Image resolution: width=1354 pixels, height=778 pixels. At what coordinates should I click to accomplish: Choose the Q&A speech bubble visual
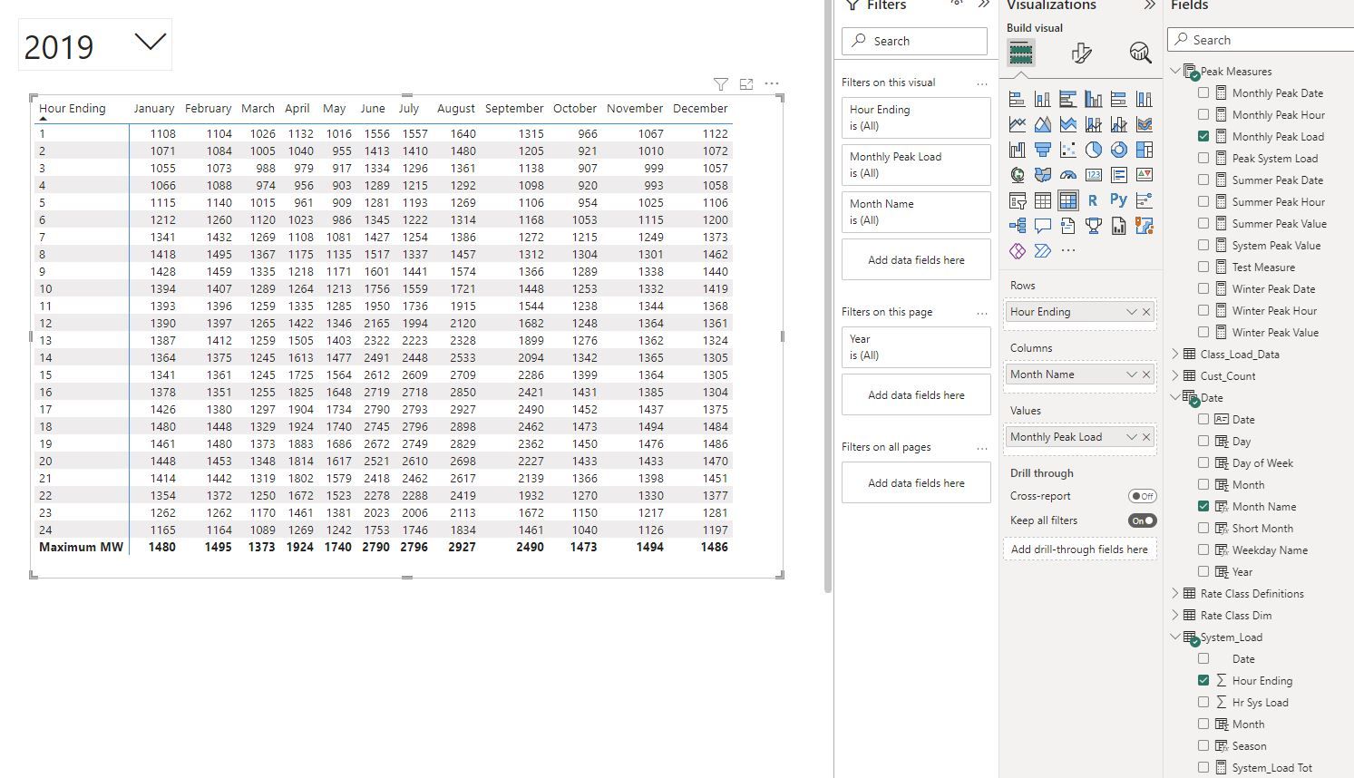[1043, 226]
